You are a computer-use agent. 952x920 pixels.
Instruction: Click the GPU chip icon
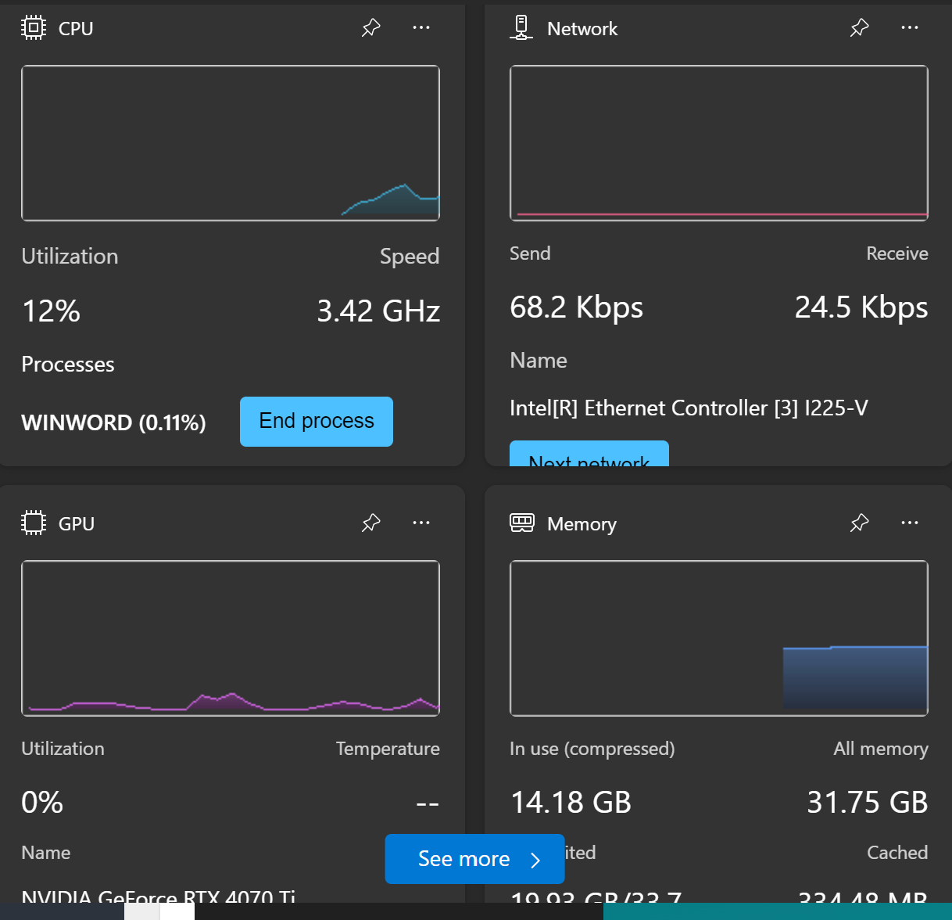33,523
